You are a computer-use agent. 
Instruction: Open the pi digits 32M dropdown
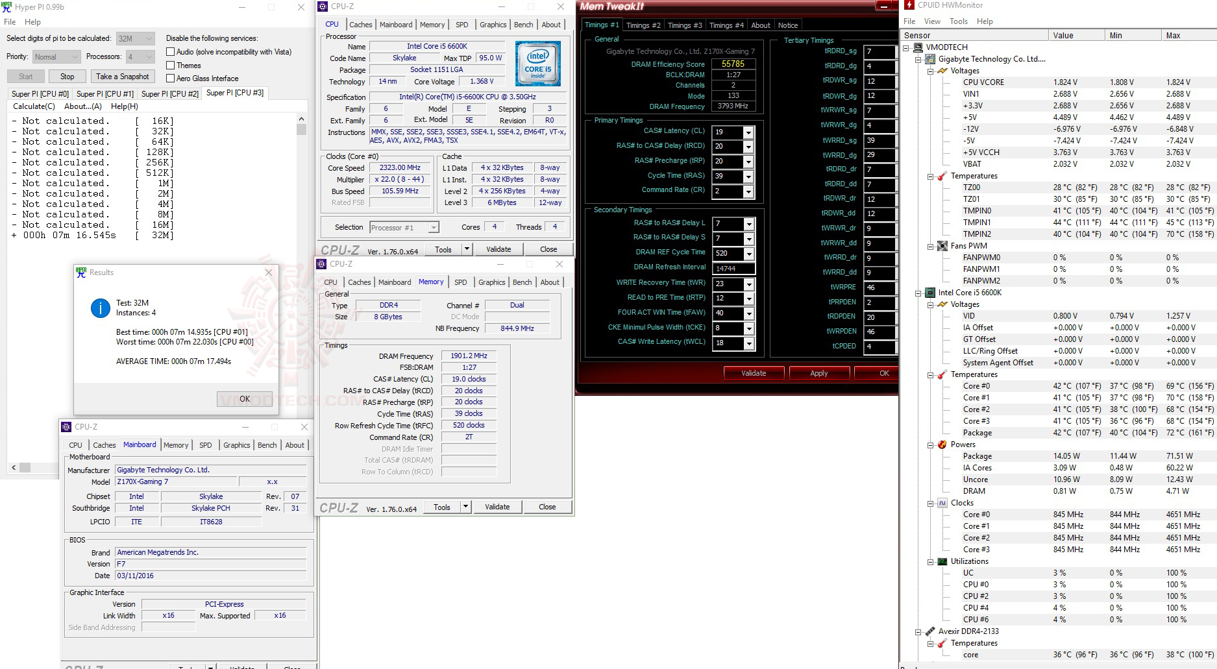click(135, 38)
